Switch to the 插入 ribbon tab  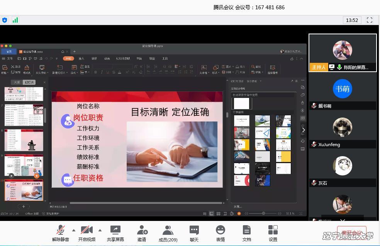tap(81, 59)
